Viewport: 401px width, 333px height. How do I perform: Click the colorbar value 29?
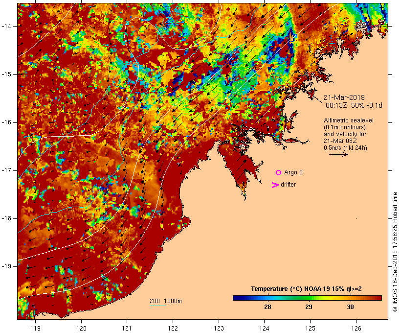pyautogui.click(x=309, y=307)
